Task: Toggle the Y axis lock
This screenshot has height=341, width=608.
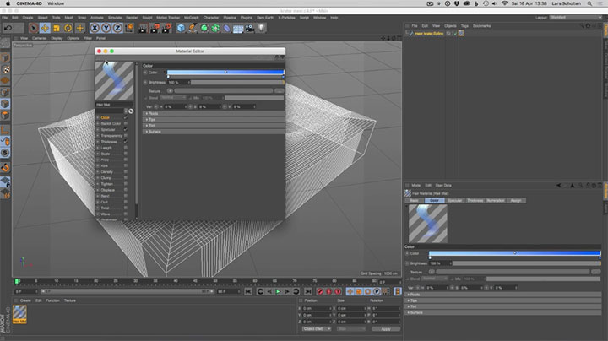Action: (x=106, y=28)
